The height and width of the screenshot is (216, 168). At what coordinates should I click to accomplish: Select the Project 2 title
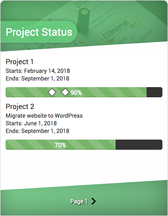20,106
